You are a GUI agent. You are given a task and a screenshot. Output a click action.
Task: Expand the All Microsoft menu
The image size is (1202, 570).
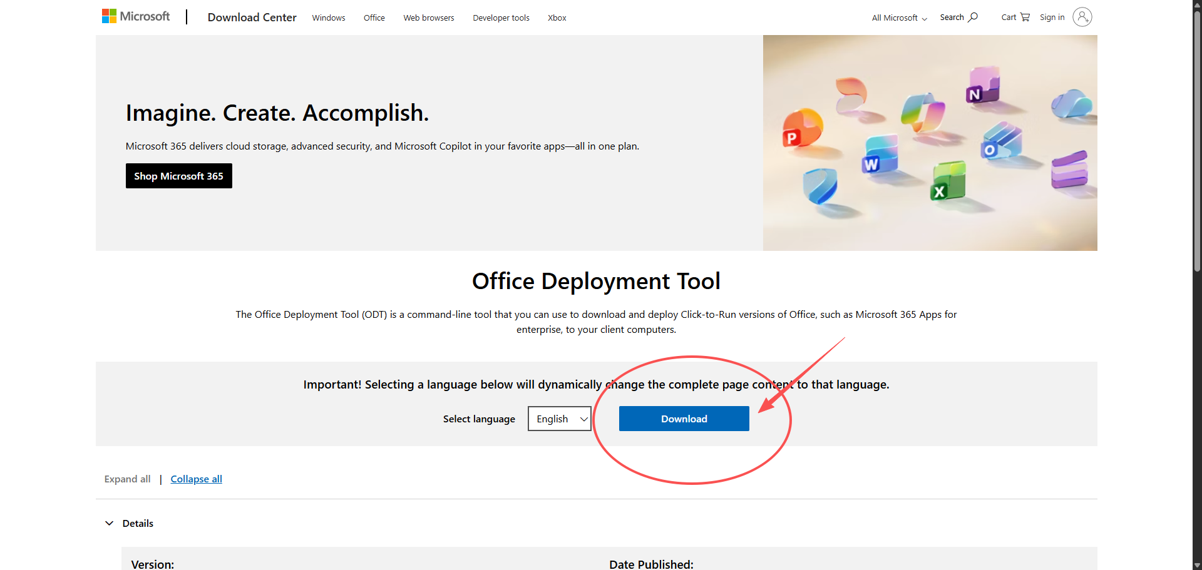tap(900, 18)
